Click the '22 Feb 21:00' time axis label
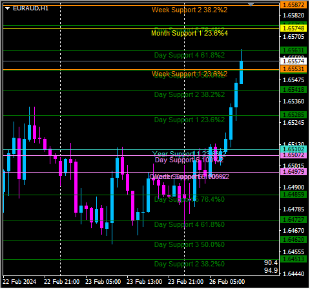Viewport: 310px width, 289px height. (62, 282)
